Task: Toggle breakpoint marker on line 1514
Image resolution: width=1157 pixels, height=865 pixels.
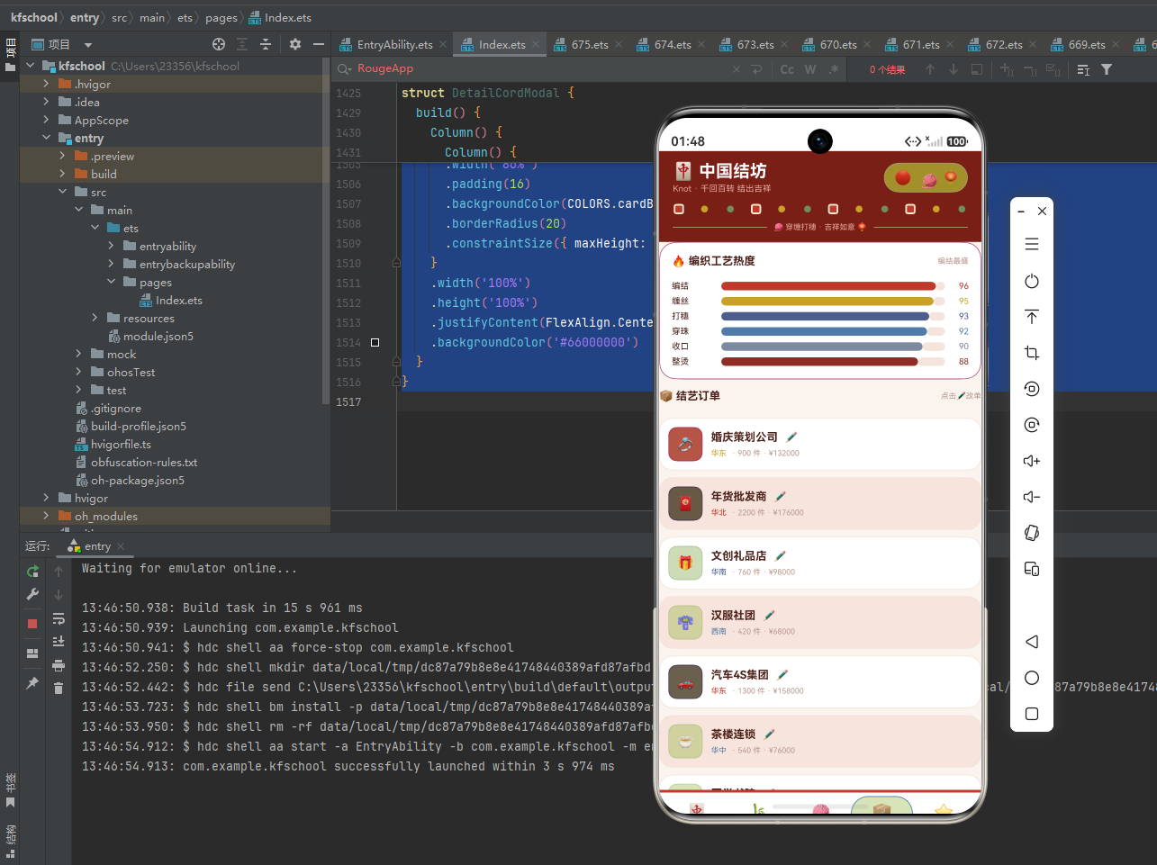Action: [x=375, y=343]
